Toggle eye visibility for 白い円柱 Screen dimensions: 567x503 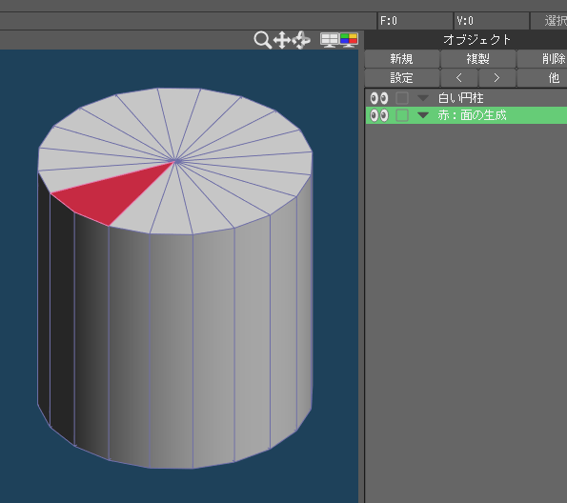[x=379, y=98]
